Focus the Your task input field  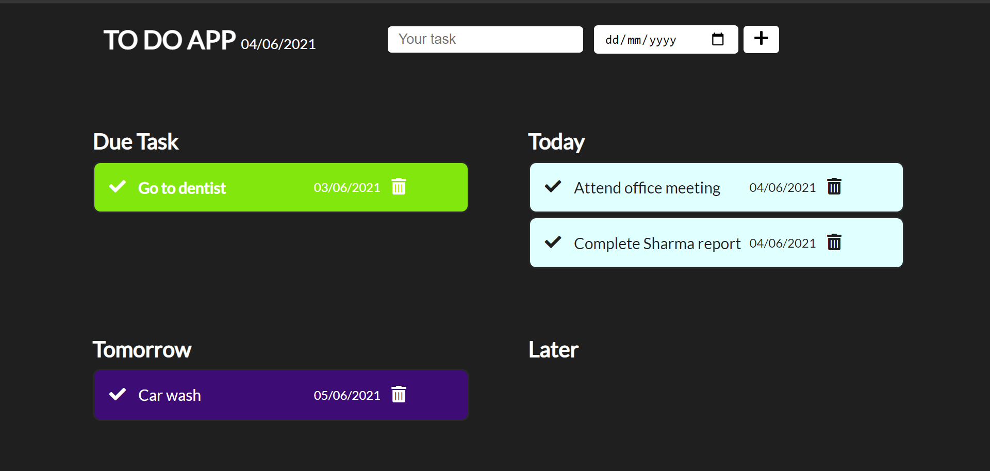(x=485, y=39)
